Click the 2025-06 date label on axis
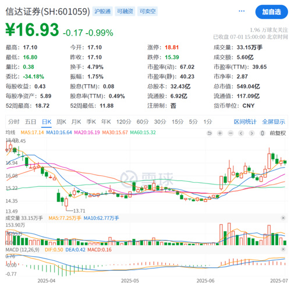This screenshot has height=287, width=291. coord(205,281)
